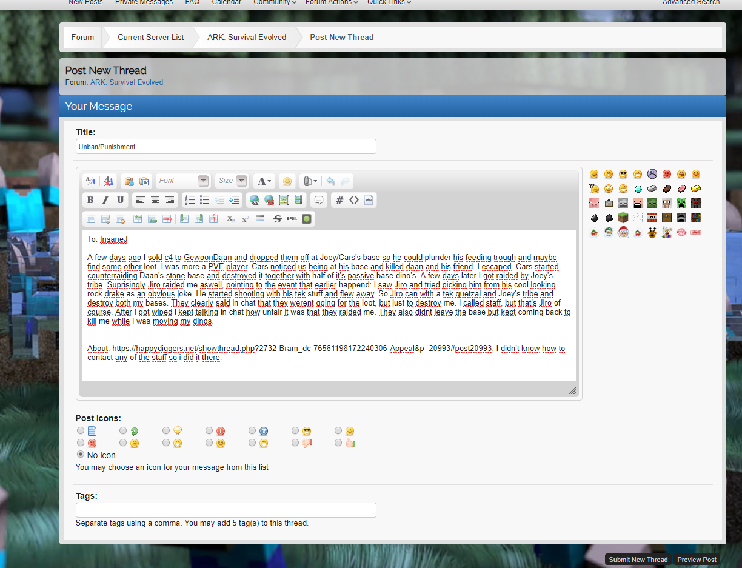Insert an ordered numbered list

click(190, 200)
